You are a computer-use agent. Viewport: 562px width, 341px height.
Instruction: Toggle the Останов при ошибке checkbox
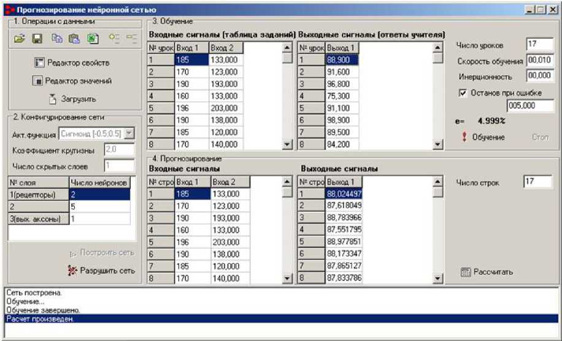(463, 93)
